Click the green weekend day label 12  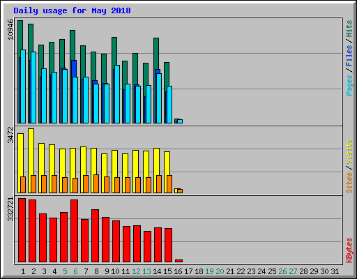136,271
